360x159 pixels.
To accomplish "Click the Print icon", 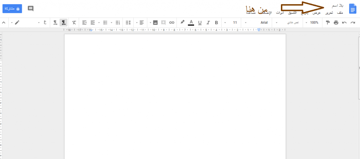I will (336, 23).
